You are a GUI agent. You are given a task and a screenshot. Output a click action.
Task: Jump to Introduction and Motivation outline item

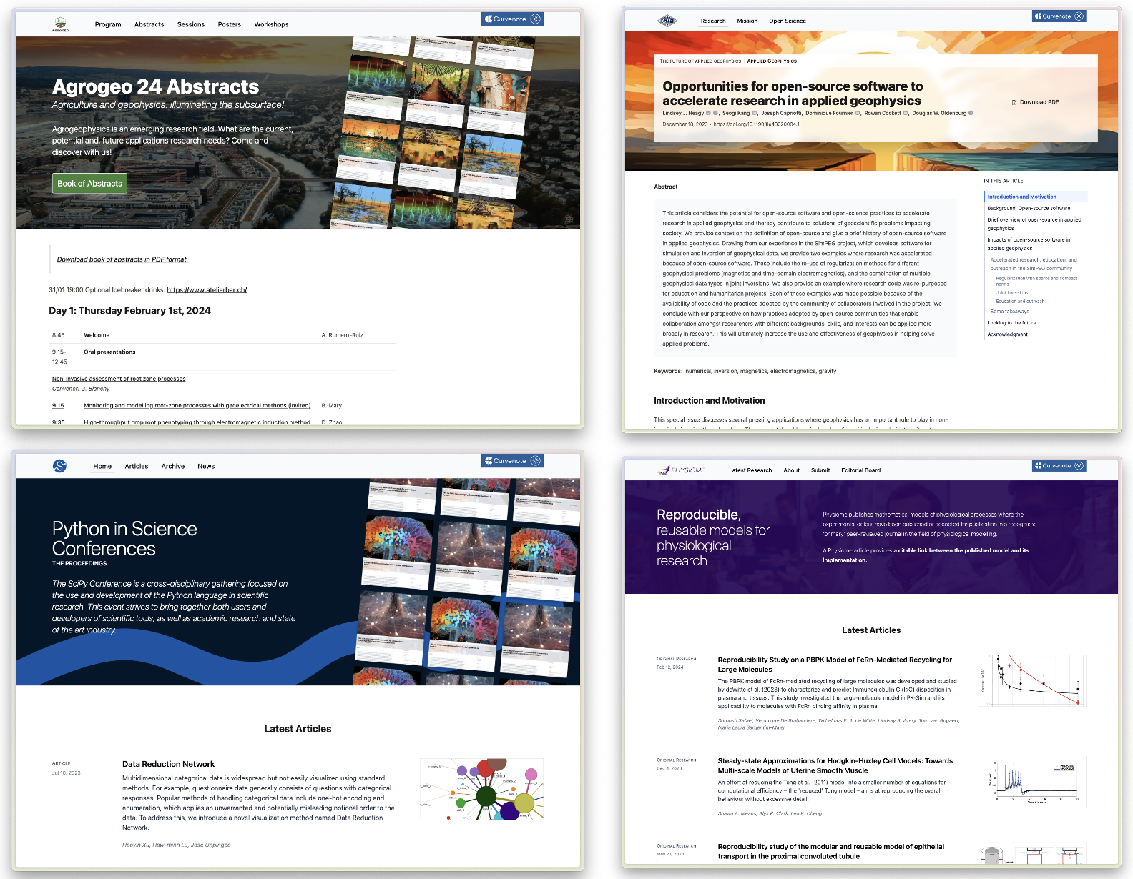click(1021, 197)
